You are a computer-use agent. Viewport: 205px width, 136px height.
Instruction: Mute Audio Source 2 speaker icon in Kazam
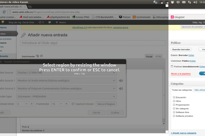pyautogui.click(x=121, y=88)
